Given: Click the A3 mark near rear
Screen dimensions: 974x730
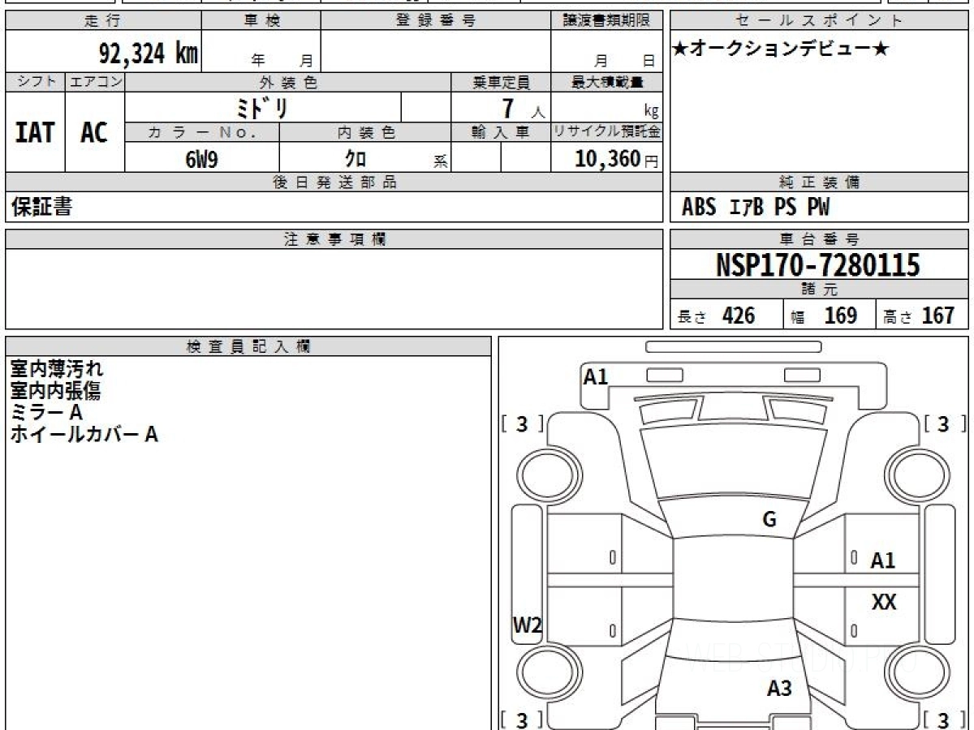Looking at the screenshot, I should pyautogui.click(x=779, y=689).
